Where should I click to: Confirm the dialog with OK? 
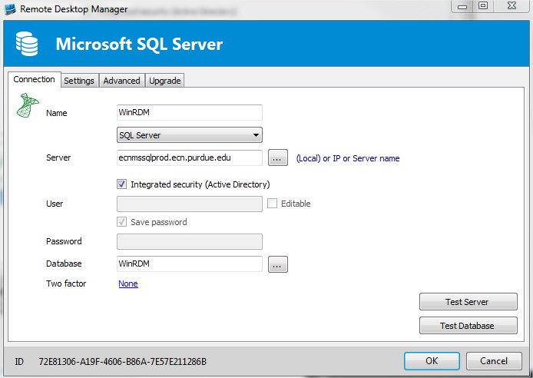tap(432, 360)
